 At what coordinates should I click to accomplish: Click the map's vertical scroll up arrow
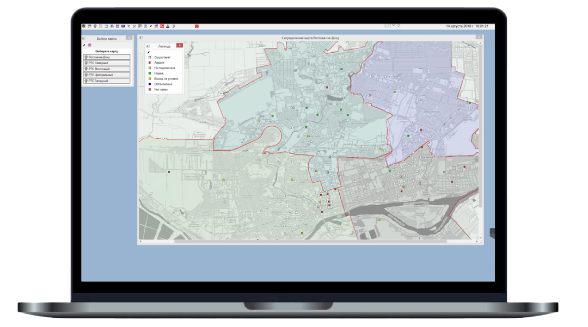point(480,42)
